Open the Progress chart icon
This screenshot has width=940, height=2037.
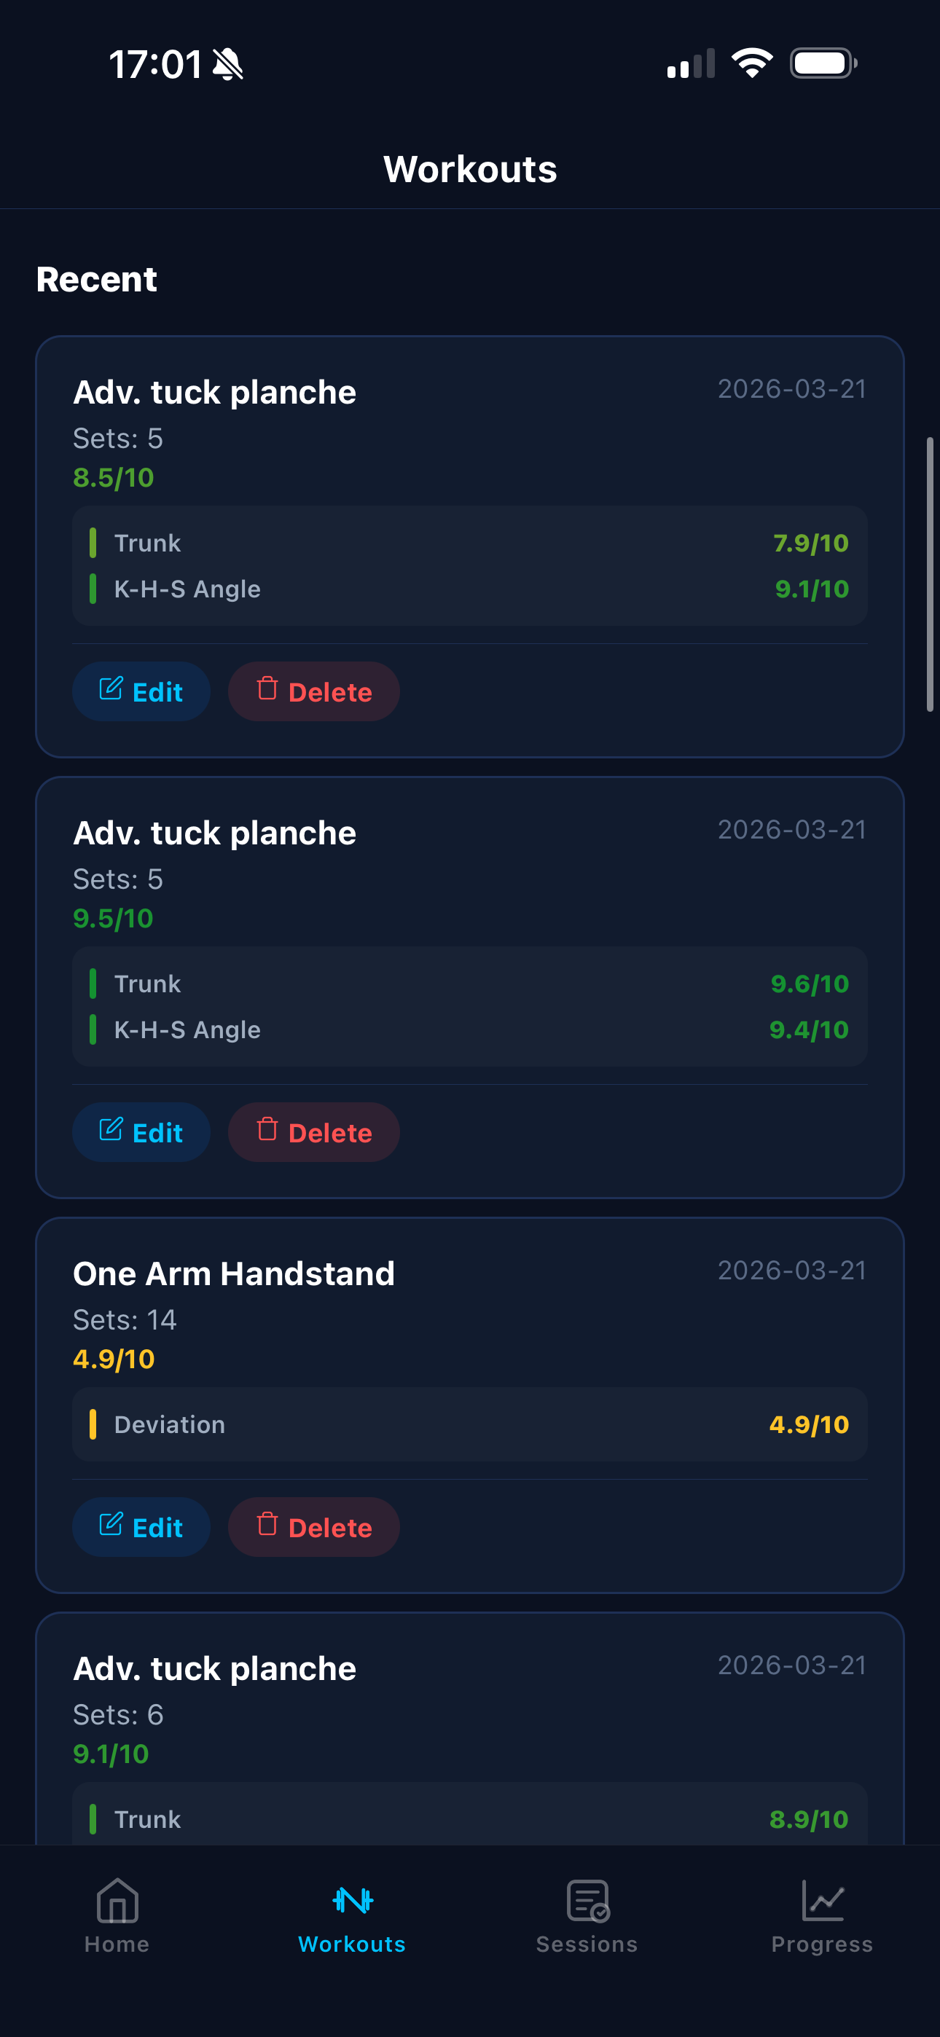pos(822,1899)
